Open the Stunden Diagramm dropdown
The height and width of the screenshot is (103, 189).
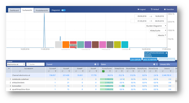point(156,26)
